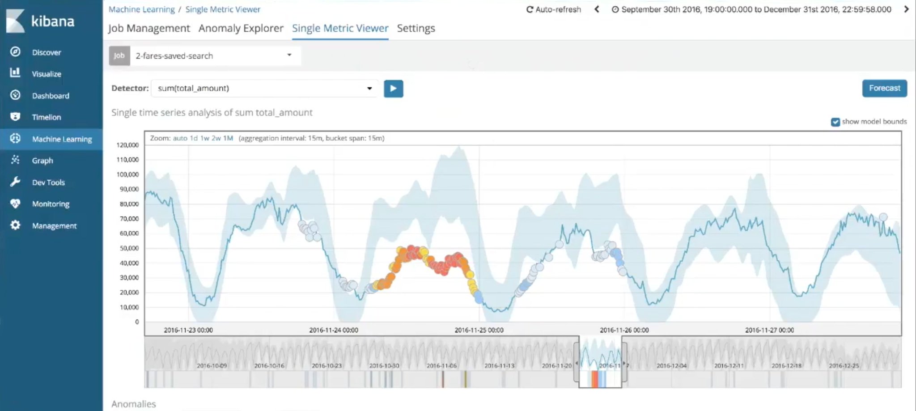Open Monitoring heartbeat icon
Image resolution: width=916 pixels, height=411 pixels.
click(x=15, y=203)
